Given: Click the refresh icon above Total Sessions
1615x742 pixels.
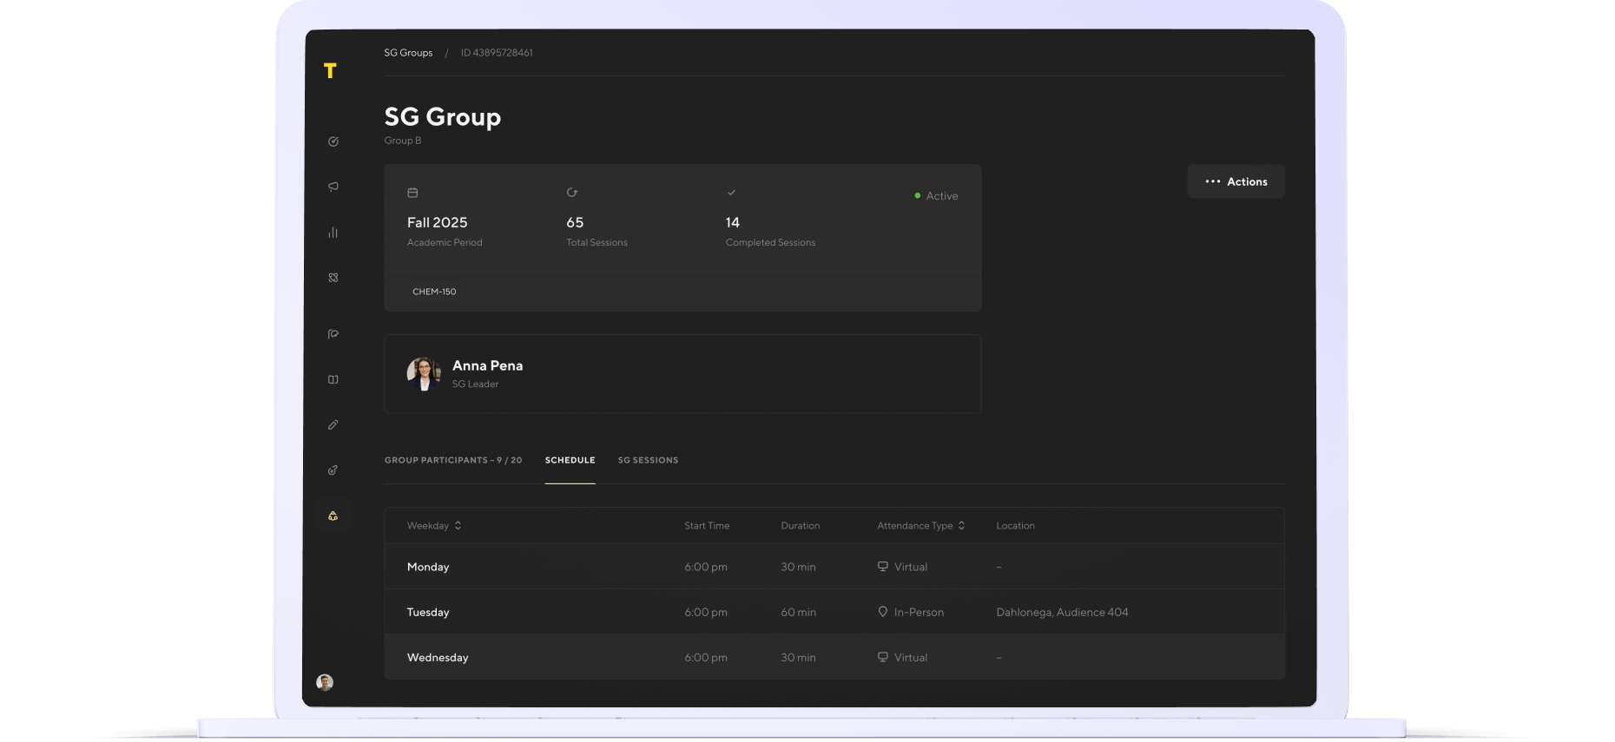Looking at the screenshot, I should pyautogui.click(x=572, y=193).
